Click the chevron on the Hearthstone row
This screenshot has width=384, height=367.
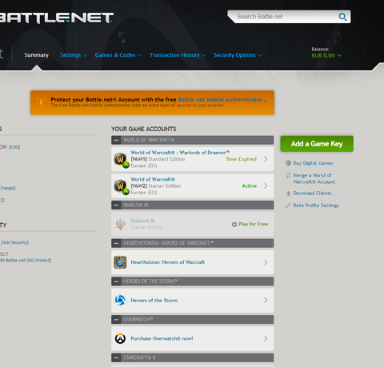pos(266,262)
